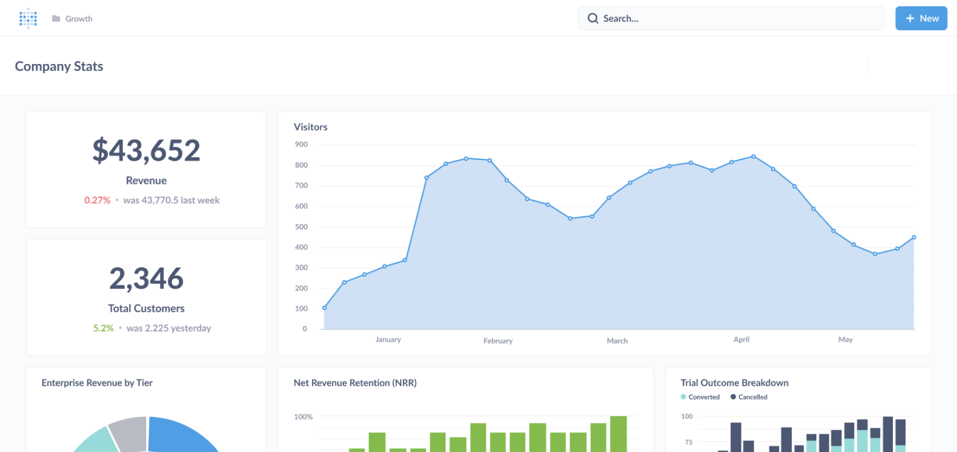The image size is (957, 452).
Task: Click the February axis label
Action: pyautogui.click(x=498, y=341)
